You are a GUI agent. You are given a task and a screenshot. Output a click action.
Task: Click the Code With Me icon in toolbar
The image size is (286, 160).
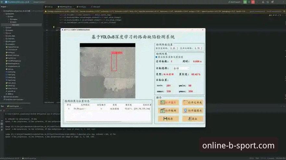(x=263, y=2)
